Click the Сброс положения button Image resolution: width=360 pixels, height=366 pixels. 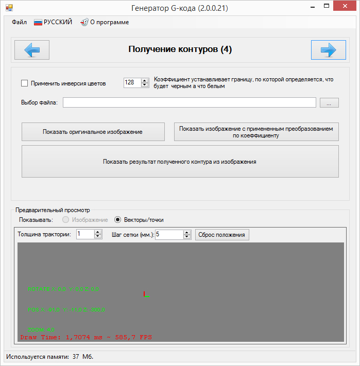click(222, 235)
